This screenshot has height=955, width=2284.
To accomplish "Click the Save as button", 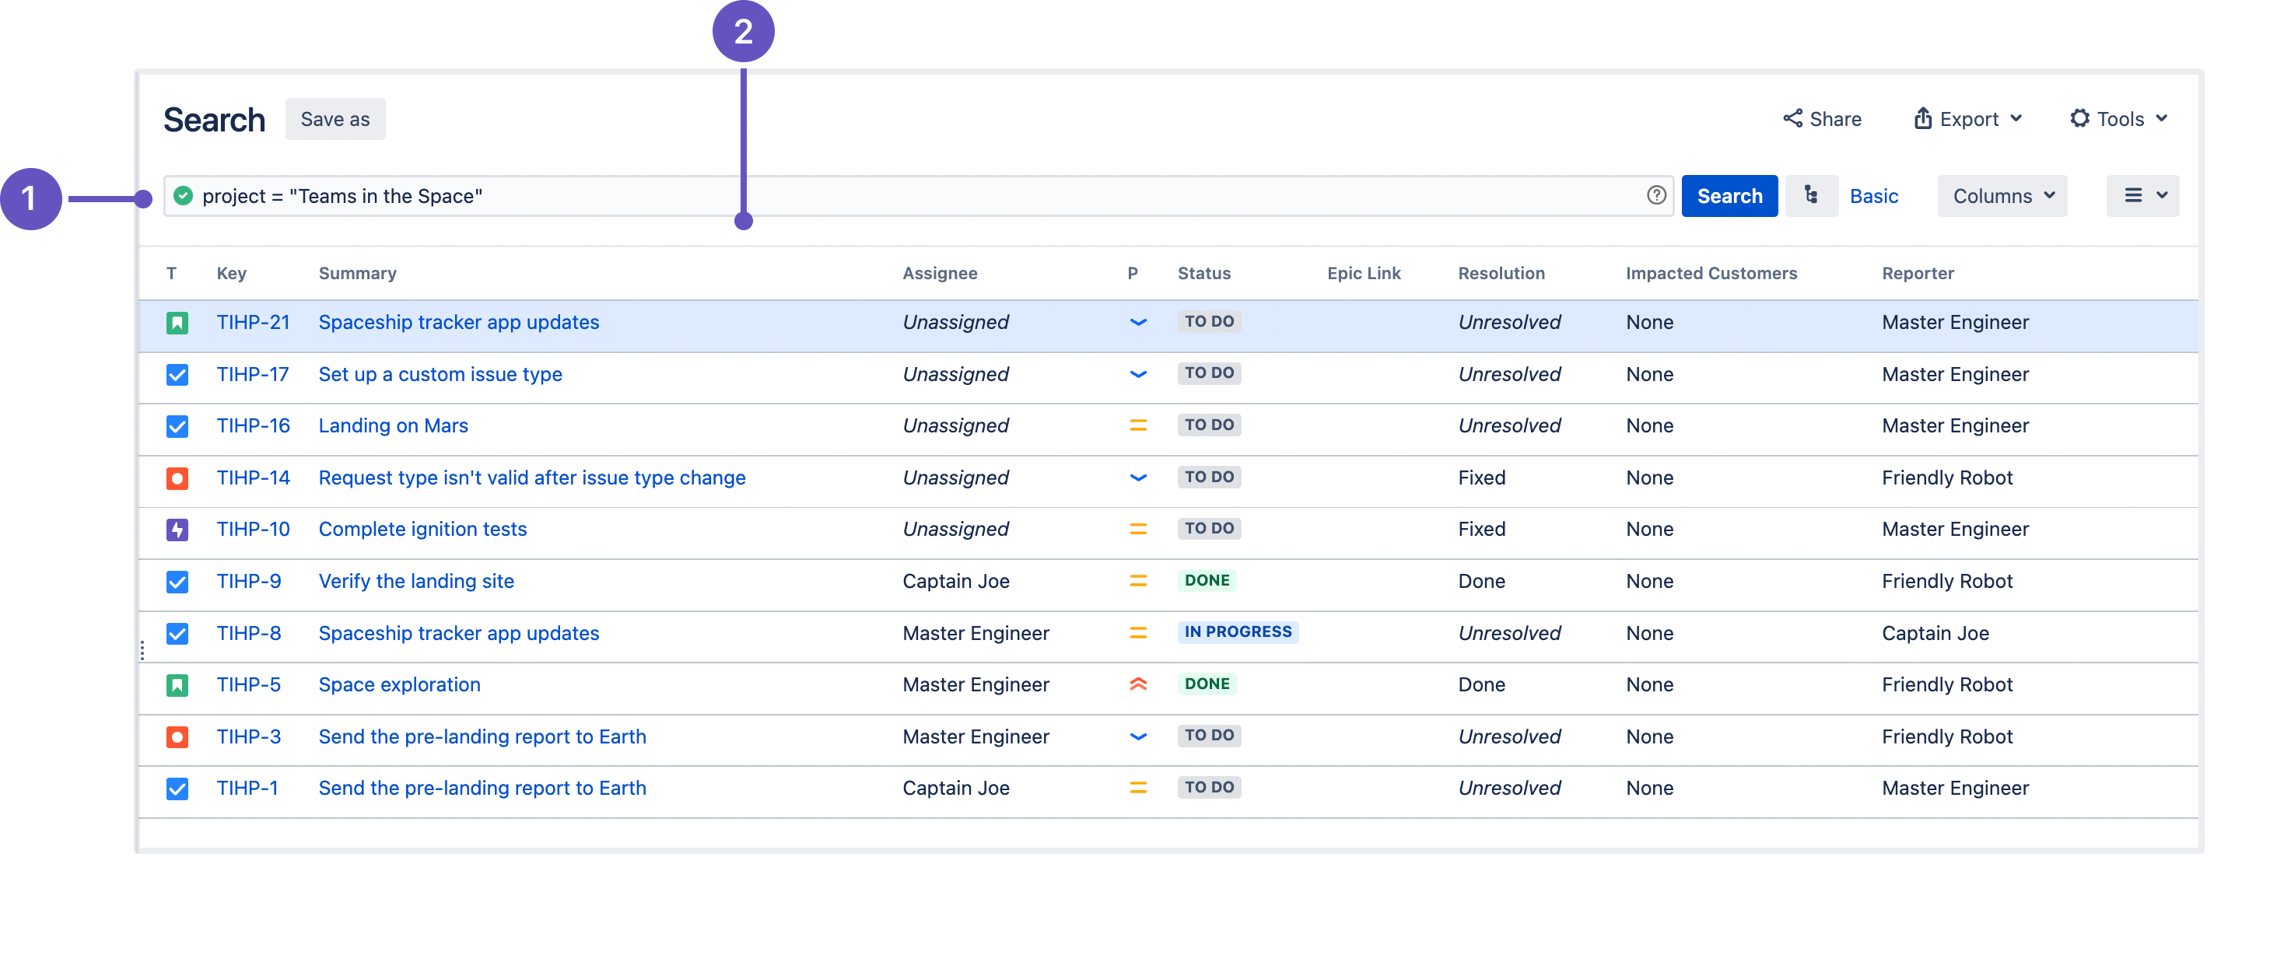I will tap(335, 118).
